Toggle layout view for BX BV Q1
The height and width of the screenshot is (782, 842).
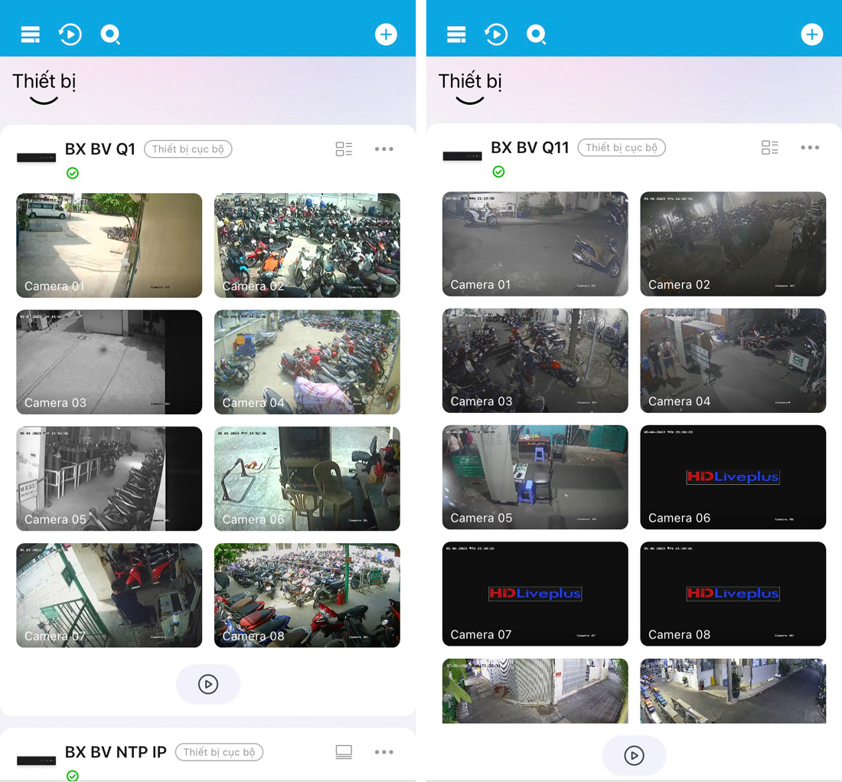[344, 149]
